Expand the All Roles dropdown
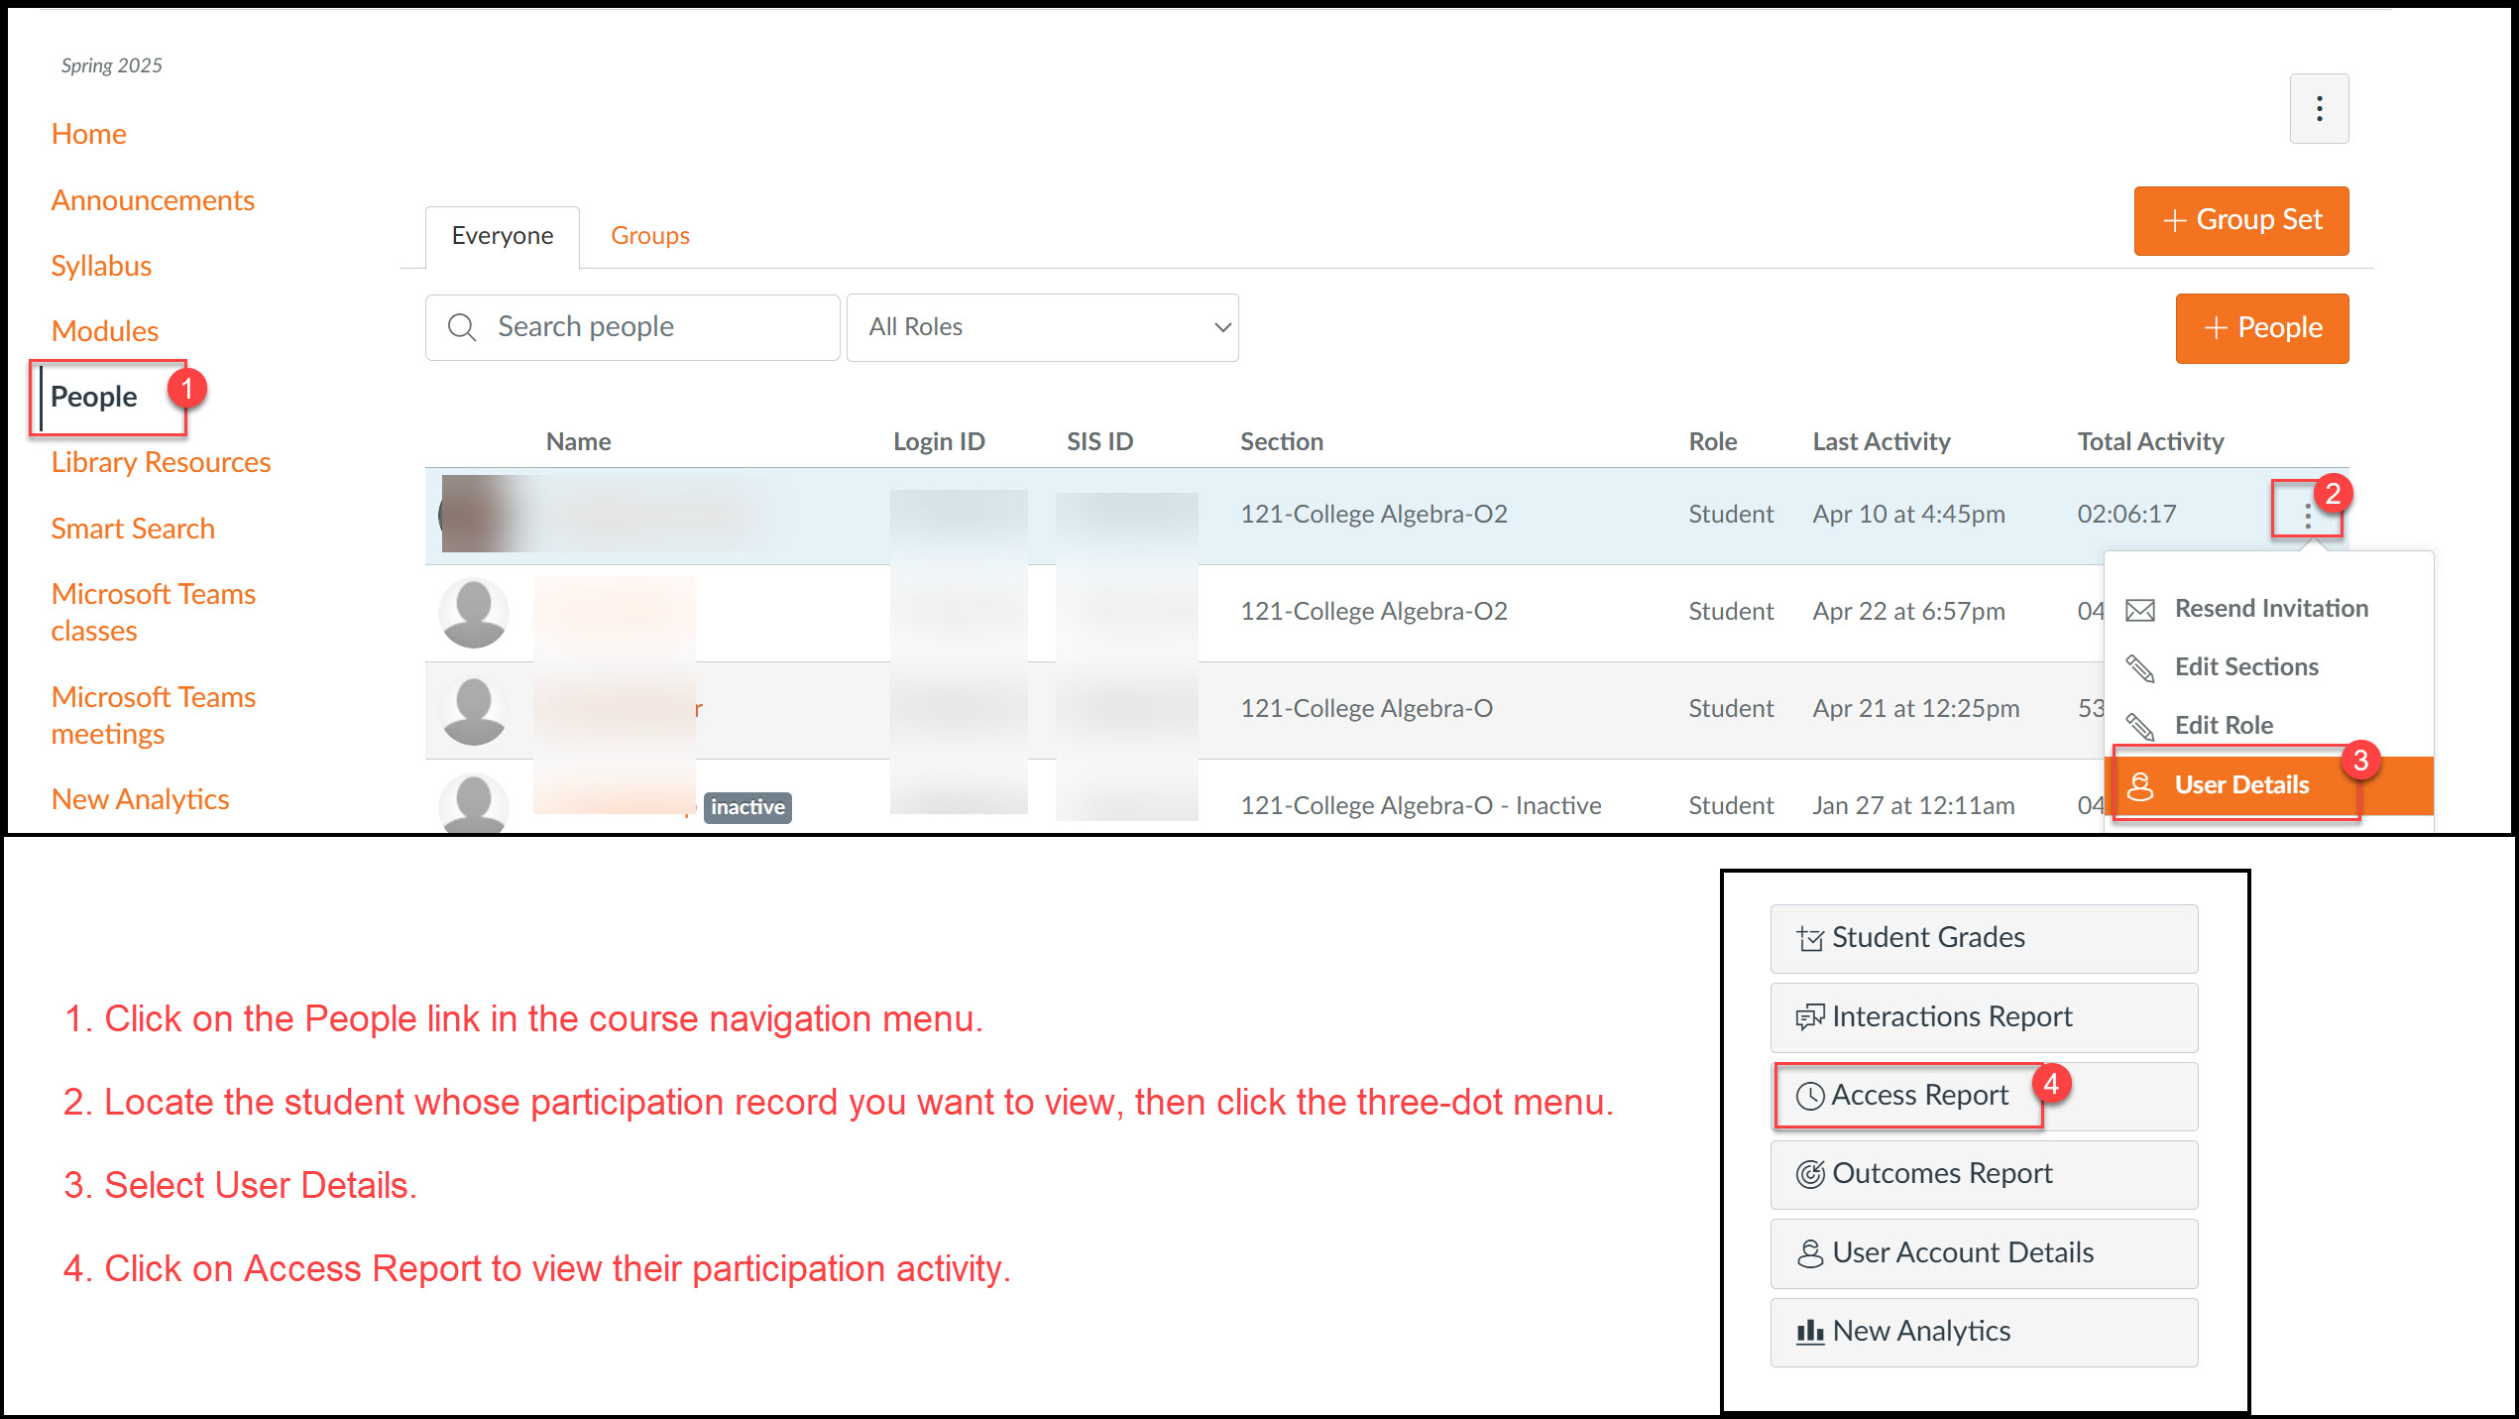This screenshot has width=2519, height=1419. click(x=1042, y=327)
